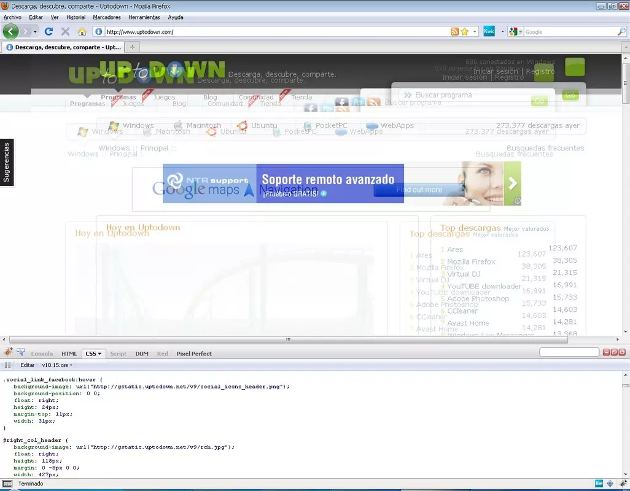Open the Historial menu
This screenshot has height=491, width=630.
pos(76,17)
